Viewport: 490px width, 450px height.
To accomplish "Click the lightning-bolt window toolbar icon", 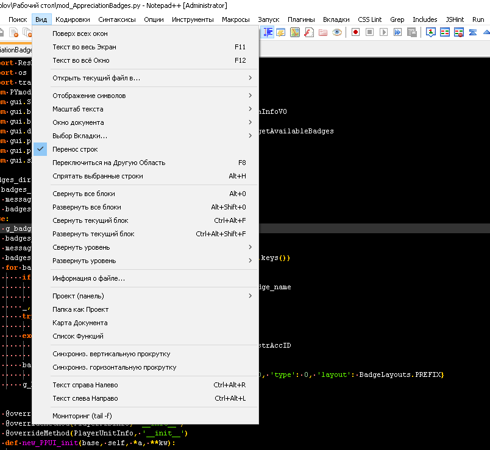I will [x=280, y=32].
